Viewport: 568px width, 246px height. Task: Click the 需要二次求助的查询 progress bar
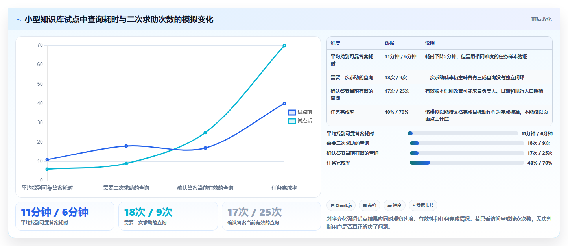(x=467, y=143)
